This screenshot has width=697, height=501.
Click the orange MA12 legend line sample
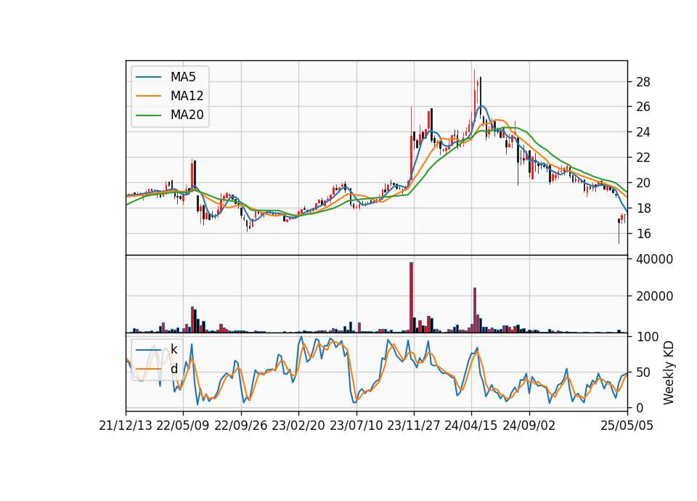click(x=148, y=96)
